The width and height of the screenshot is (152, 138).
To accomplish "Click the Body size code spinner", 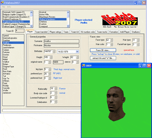I will 56,93.
